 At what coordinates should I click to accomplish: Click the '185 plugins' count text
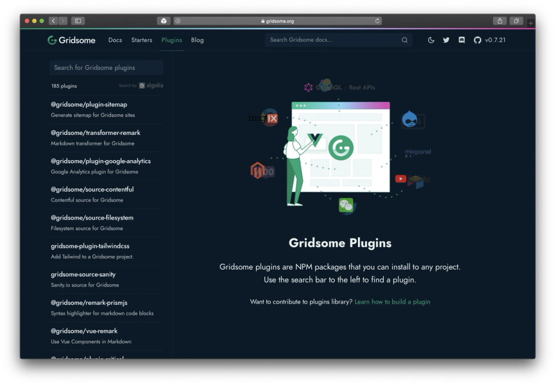click(64, 86)
